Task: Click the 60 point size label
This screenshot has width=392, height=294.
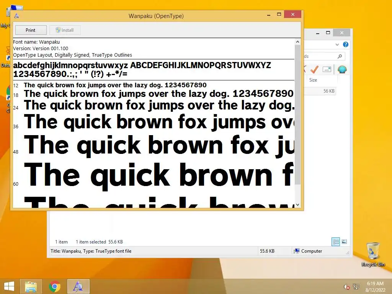Action: tap(16, 184)
